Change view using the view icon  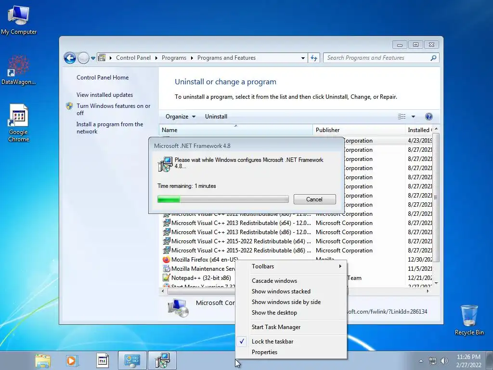click(x=402, y=117)
